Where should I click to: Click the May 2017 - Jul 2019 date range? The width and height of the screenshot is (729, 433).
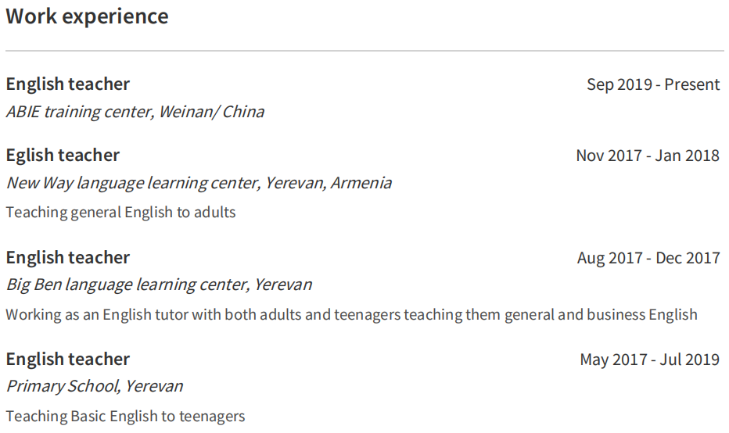(649, 360)
